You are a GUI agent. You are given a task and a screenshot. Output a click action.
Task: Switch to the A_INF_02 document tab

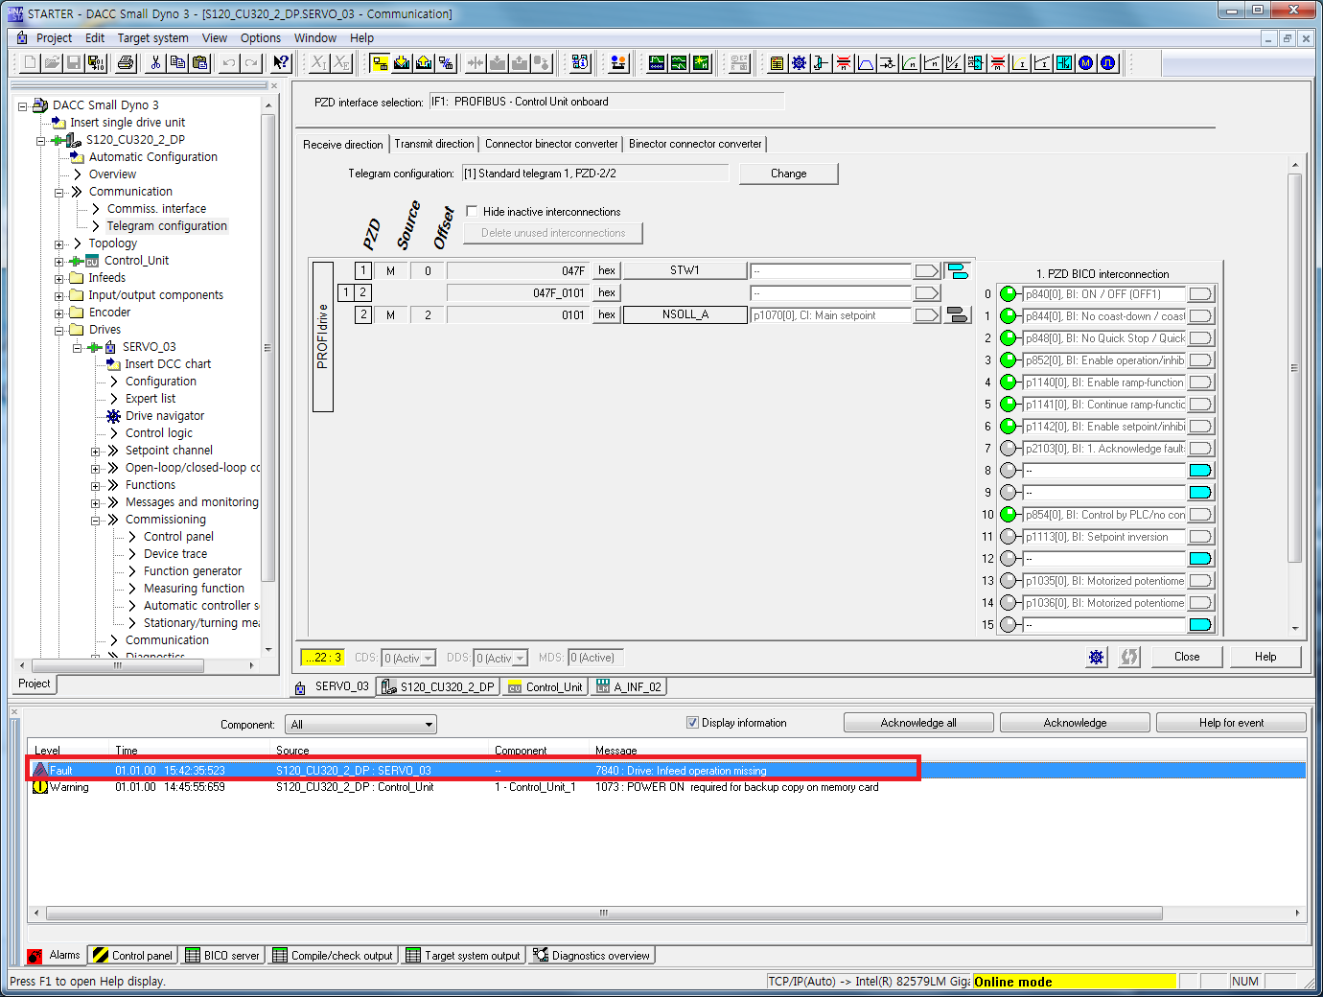pos(629,686)
